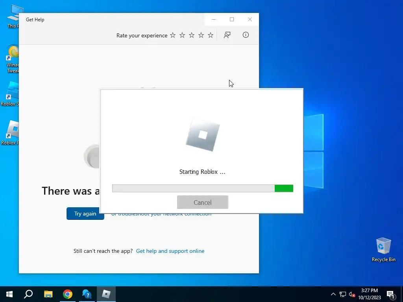Open the taskbar clock and date
This screenshot has height=302, width=403.
tap(370, 294)
